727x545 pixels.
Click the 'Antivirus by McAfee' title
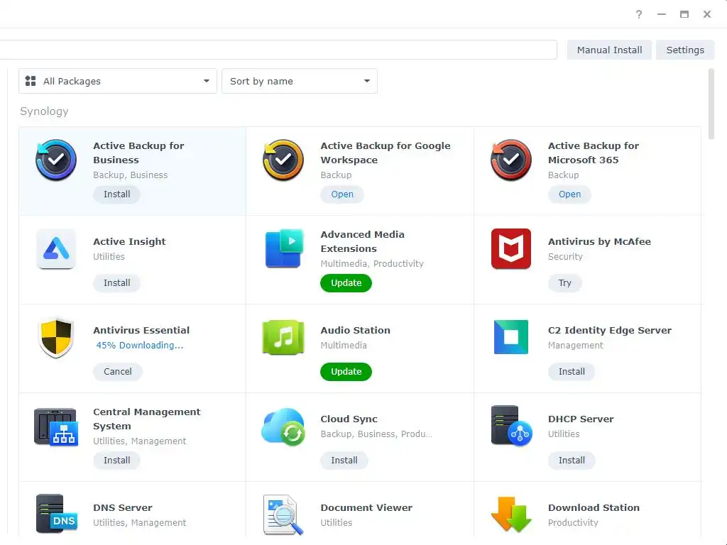[599, 241]
